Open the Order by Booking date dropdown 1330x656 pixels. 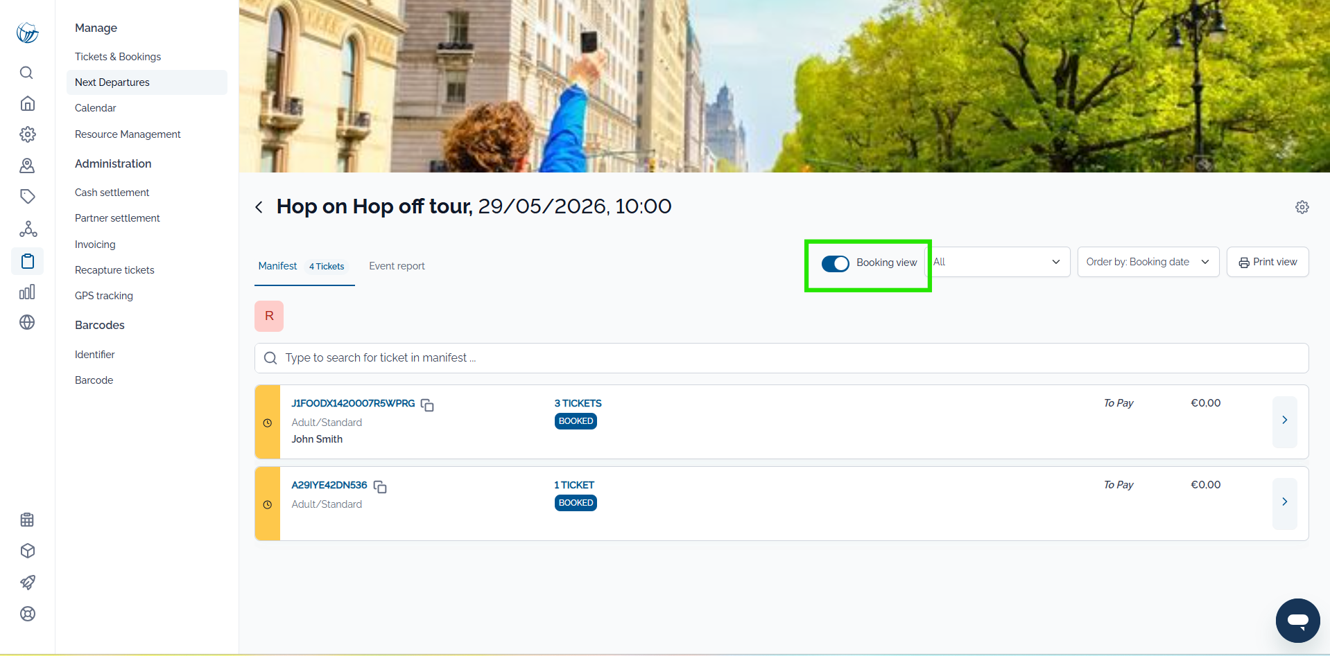click(1148, 262)
